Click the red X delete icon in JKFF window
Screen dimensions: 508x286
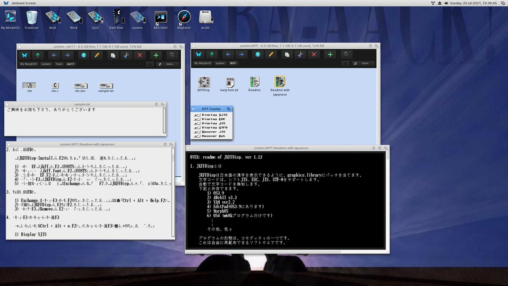[313, 55]
